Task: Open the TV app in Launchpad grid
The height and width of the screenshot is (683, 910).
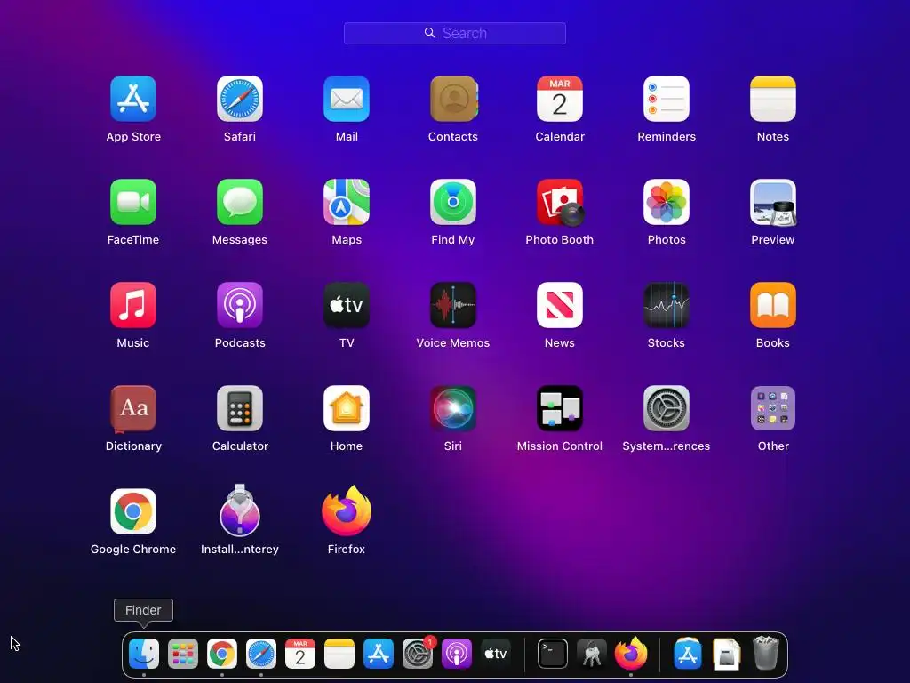Action: click(x=347, y=305)
